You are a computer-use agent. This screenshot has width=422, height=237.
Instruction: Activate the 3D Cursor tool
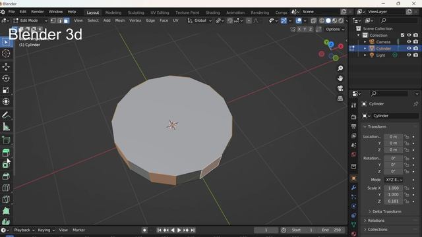pos(6,53)
